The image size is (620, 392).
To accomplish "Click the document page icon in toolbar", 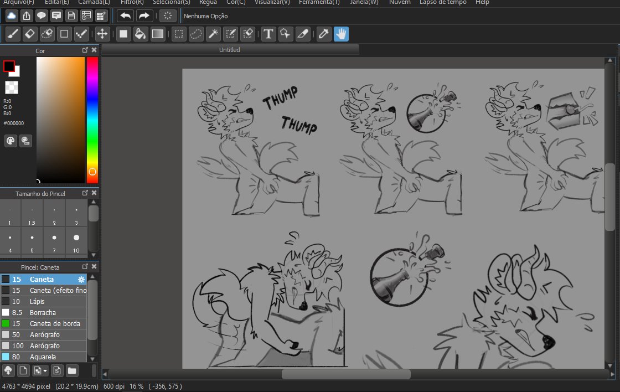I will (x=71, y=16).
